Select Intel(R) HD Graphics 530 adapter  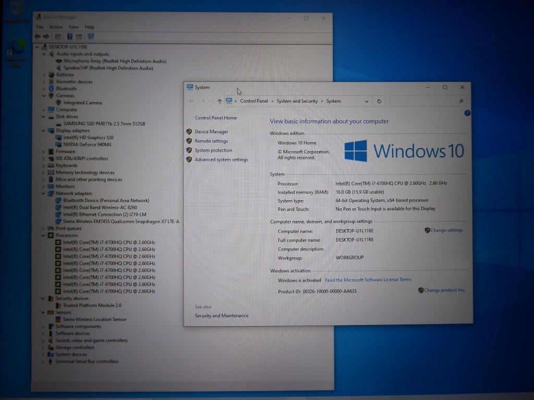[88, 137]
